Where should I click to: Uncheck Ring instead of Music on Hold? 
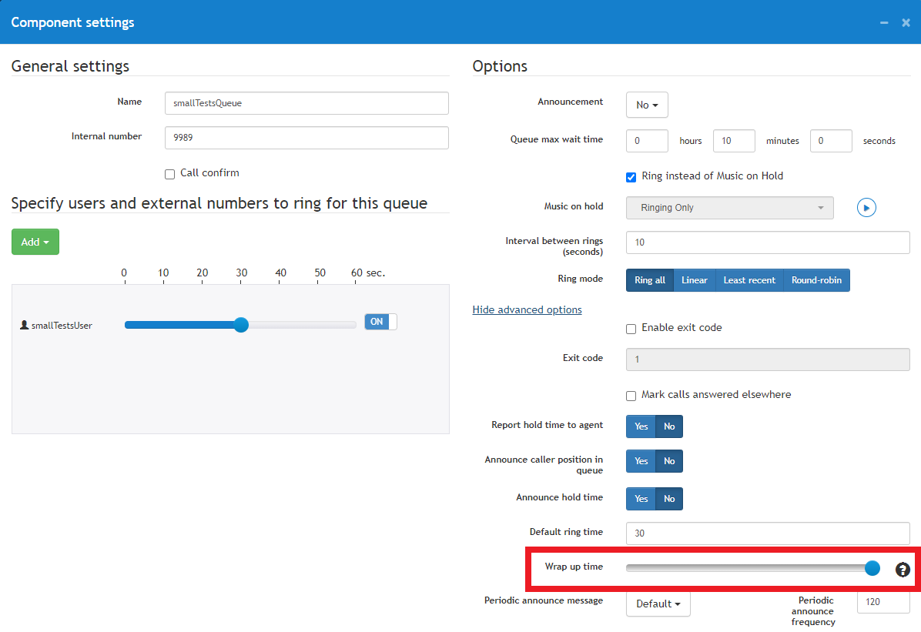pyautogui.click(x=631, y=177)
